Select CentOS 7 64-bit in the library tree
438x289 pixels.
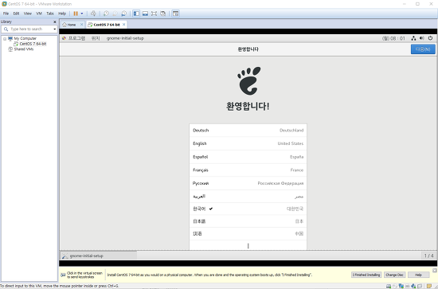pyautogui.click(x=33, y=44)
